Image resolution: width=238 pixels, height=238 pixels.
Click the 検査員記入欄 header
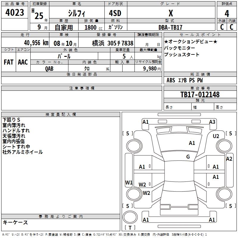point(61,115)
